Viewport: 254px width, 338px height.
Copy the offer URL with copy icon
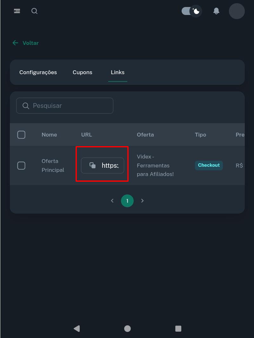point(93,165)
